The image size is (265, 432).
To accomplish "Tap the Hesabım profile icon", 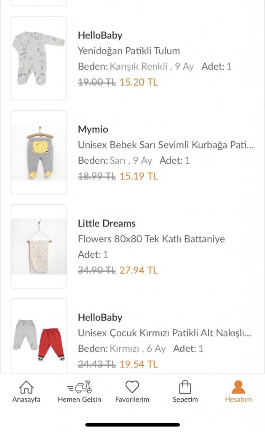I will click(238, 387).
